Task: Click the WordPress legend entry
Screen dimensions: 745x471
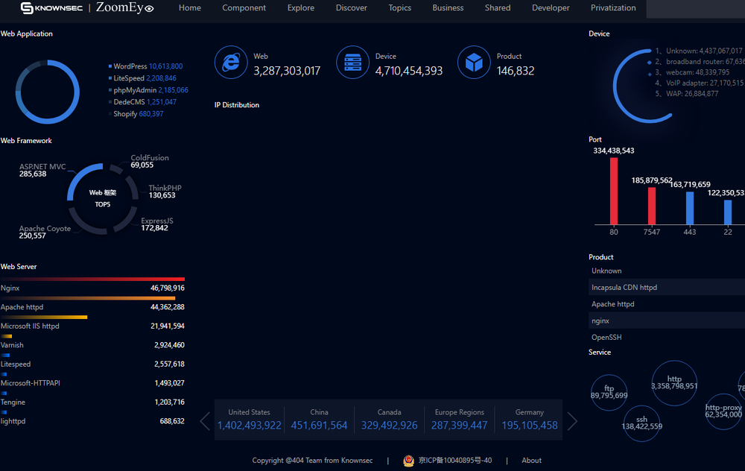Action: pyautogui.click(x=145, y=66)
